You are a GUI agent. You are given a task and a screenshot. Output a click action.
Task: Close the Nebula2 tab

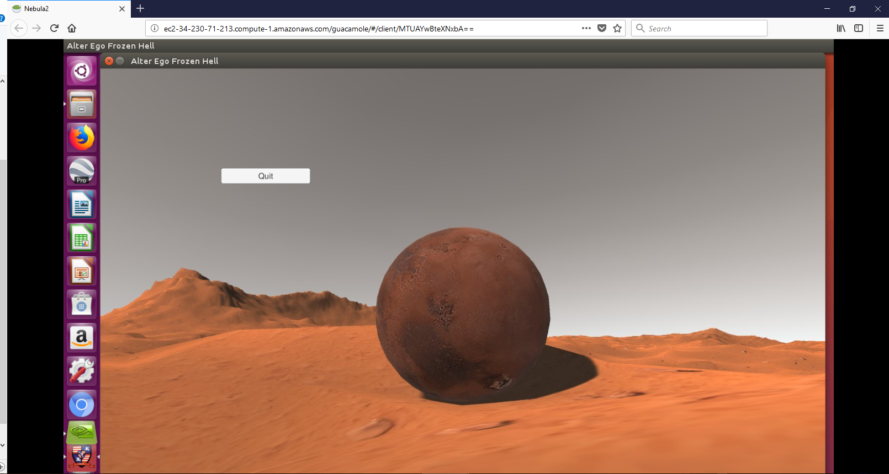(x=122, y=9)
